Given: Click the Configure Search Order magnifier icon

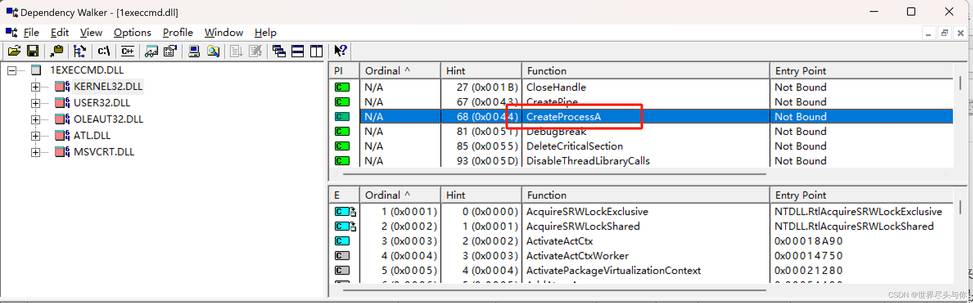Looking at the screenshot, I should tap(213, 51).
